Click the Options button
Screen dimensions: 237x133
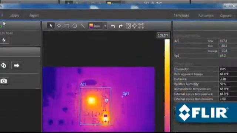tap(226, 16)
